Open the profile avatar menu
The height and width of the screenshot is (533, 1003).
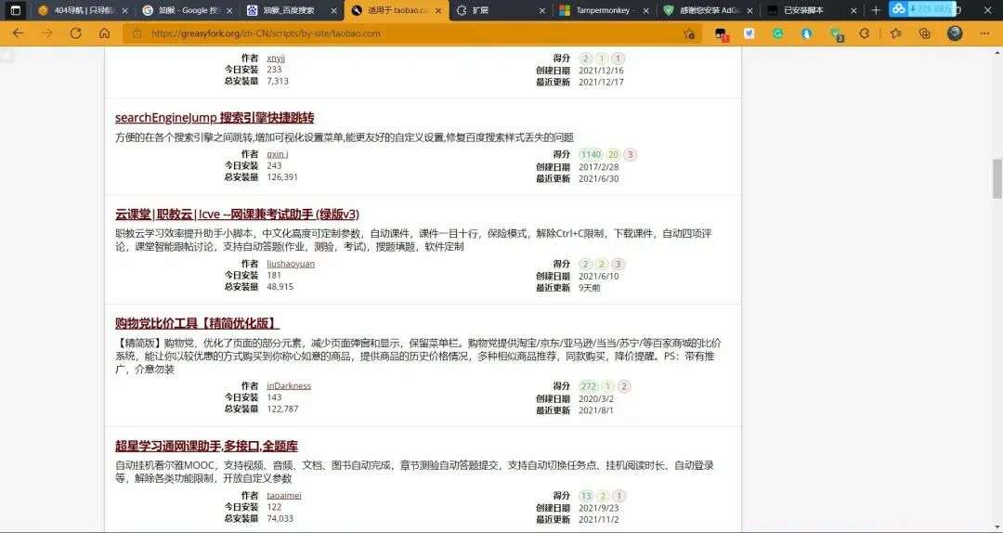point(955,33)
